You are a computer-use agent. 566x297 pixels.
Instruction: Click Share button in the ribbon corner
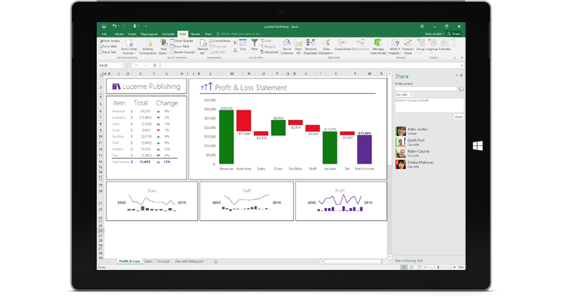[x=454, y=34]
